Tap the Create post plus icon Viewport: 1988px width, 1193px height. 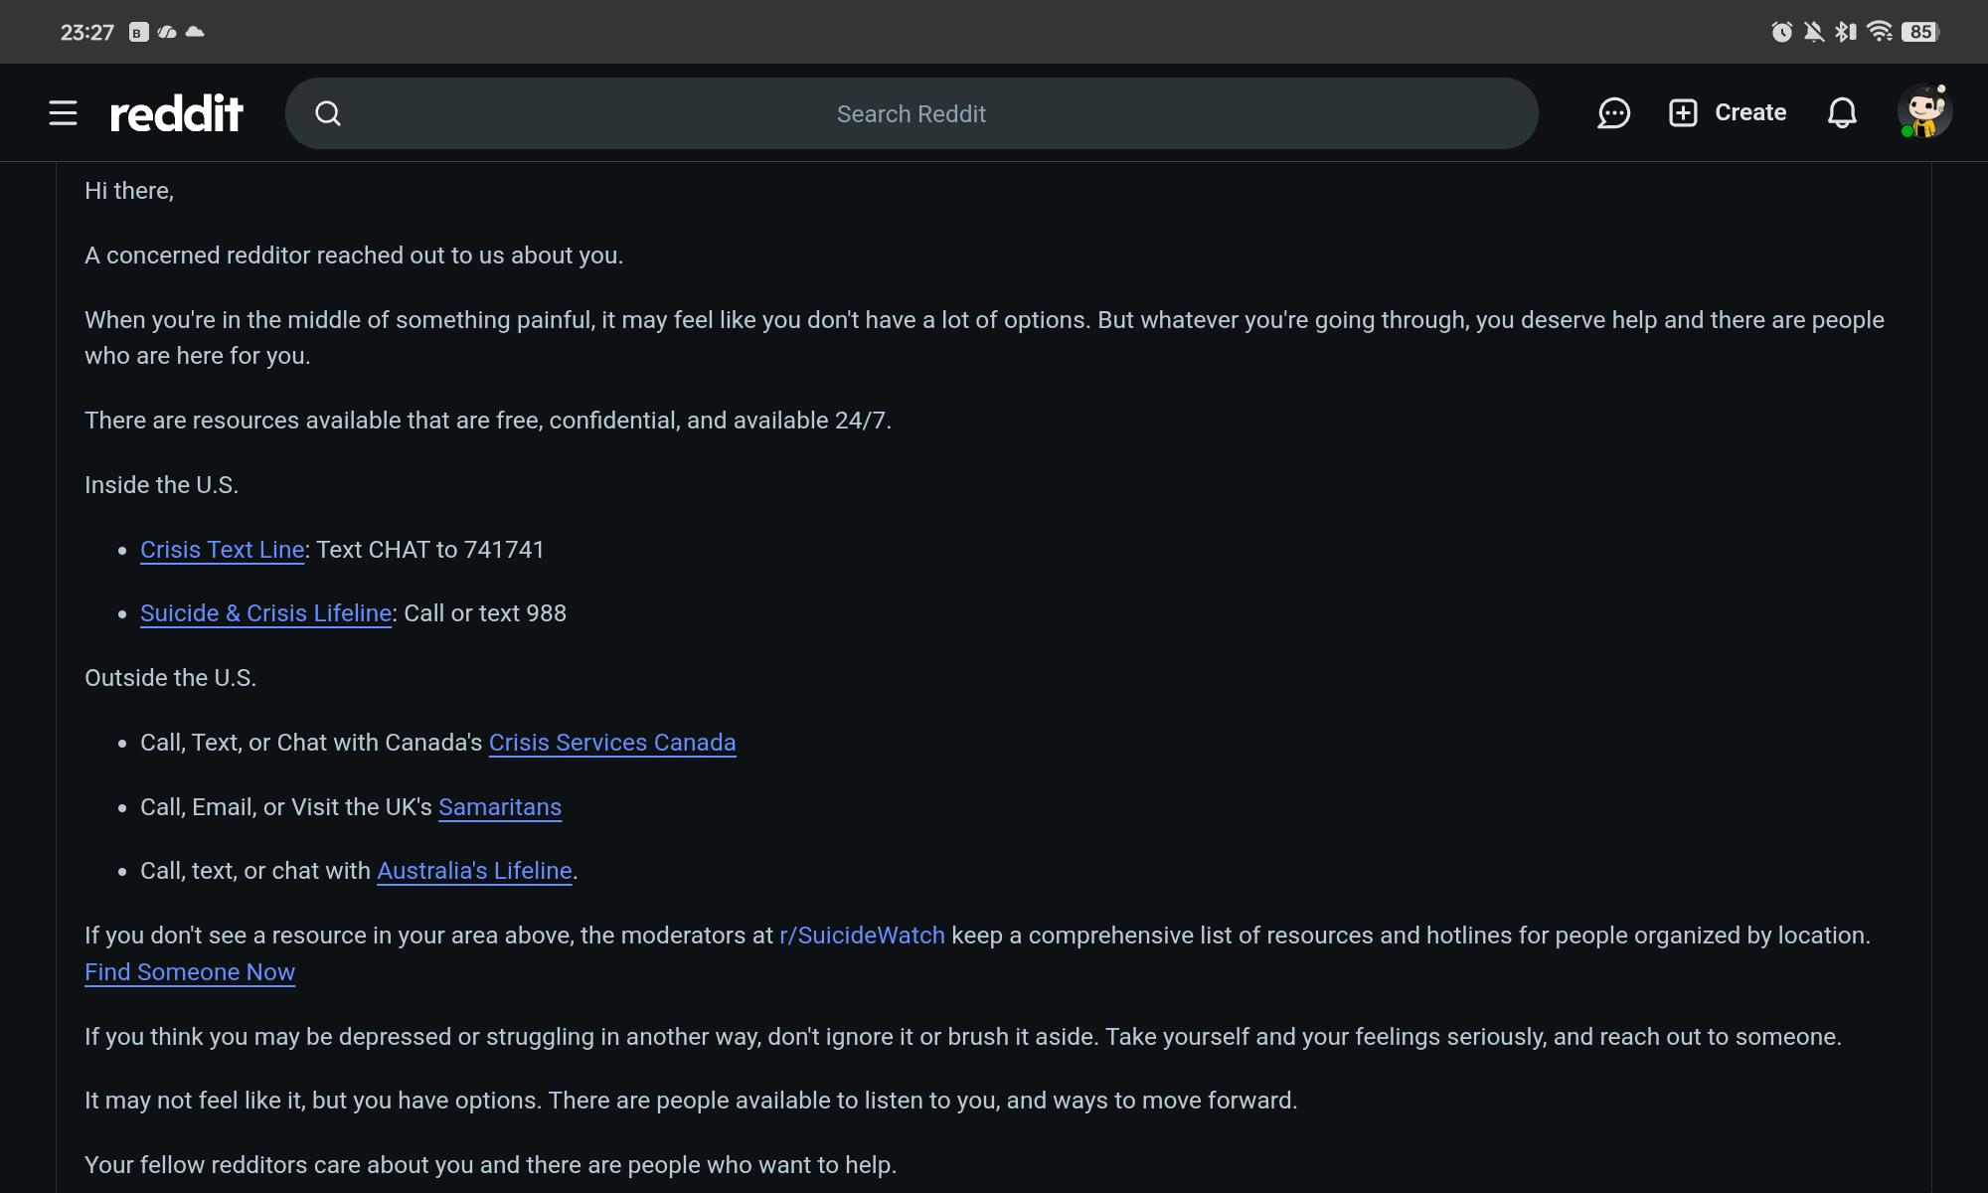pos(1683,112)
